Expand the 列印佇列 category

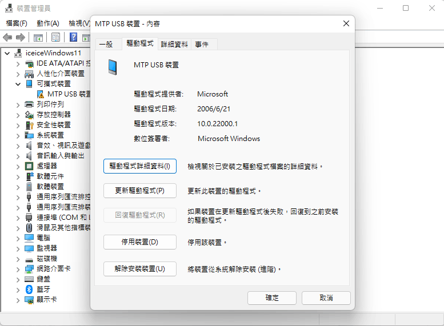pos(18,105)
